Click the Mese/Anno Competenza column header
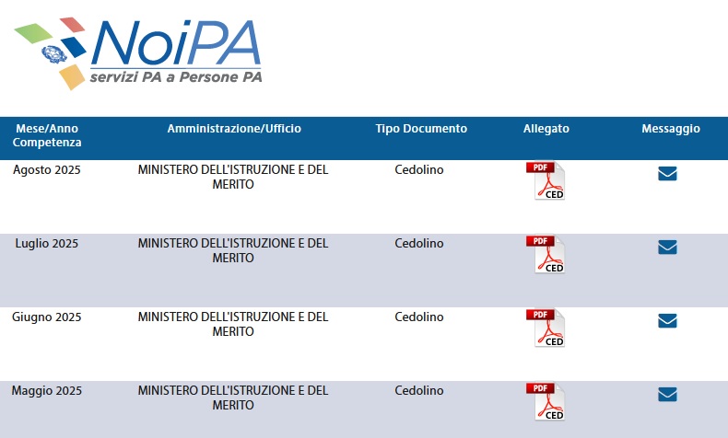728x438 pixels. [x=47, y=135]
